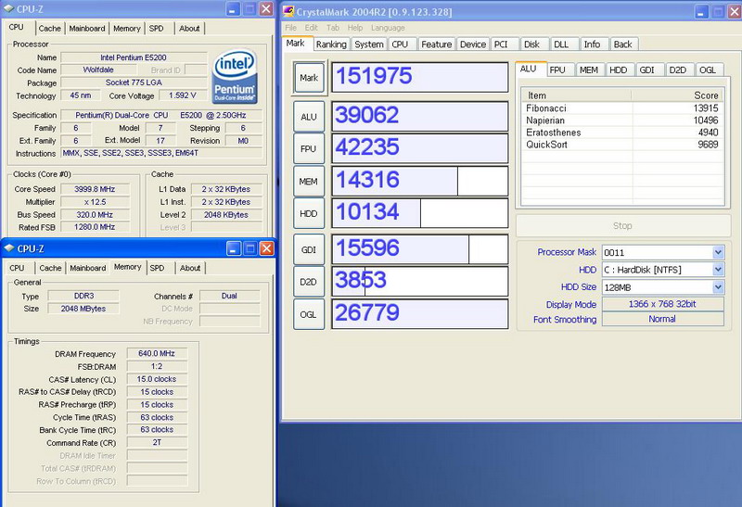Run the GDI benchmark button
The width and height of the screenshot is (742, 507).
click(x=309, y=249)
